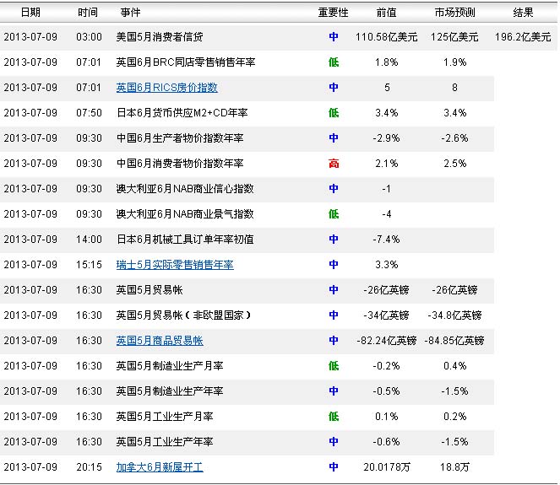Select forecast value 0.4%
Screen dimensions: 560x485
pos(454,366)
